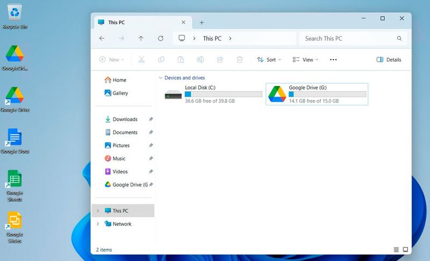This screenshot has width=430, height=261.
Task: Click the monitor icon in address bar
Action: point(182,38)
